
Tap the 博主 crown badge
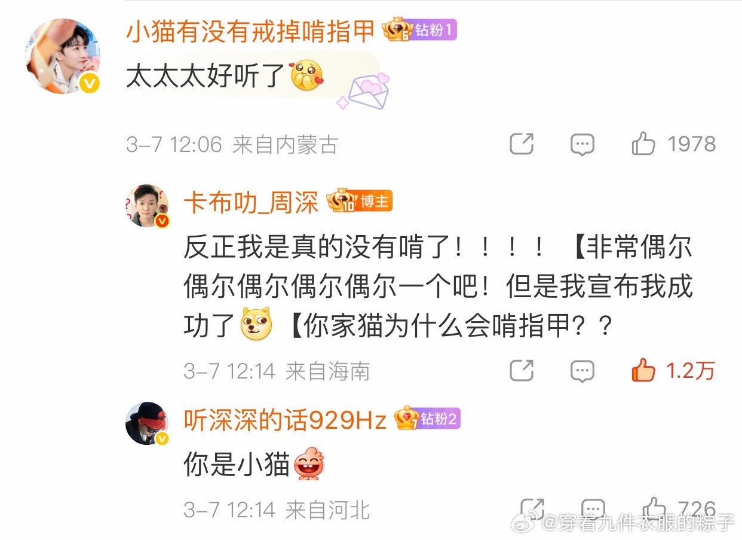tap(360, 202)
